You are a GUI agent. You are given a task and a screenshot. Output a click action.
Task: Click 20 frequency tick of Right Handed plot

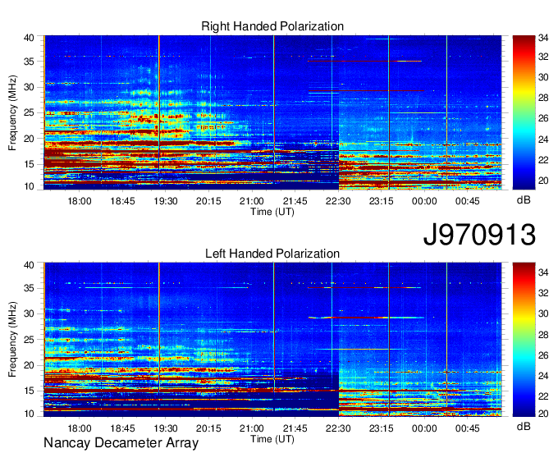[x=30, y=139]
